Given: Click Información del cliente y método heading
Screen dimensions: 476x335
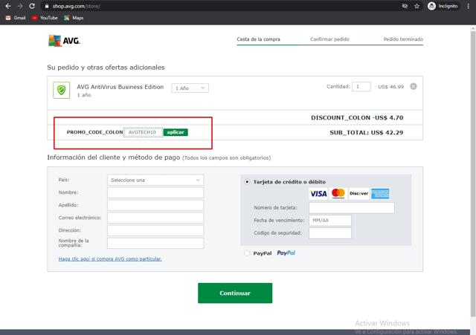Looking at the screenshot, I should click(x=114, y=157).
